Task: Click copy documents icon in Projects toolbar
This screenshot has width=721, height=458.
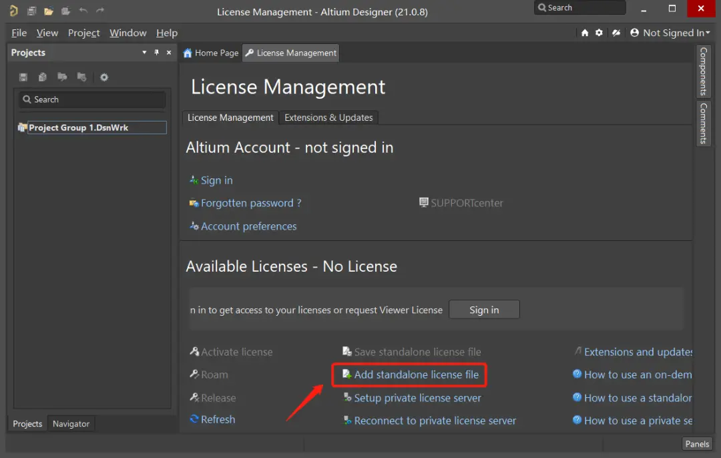Action: pyautogui.click(x=43, y=77)
